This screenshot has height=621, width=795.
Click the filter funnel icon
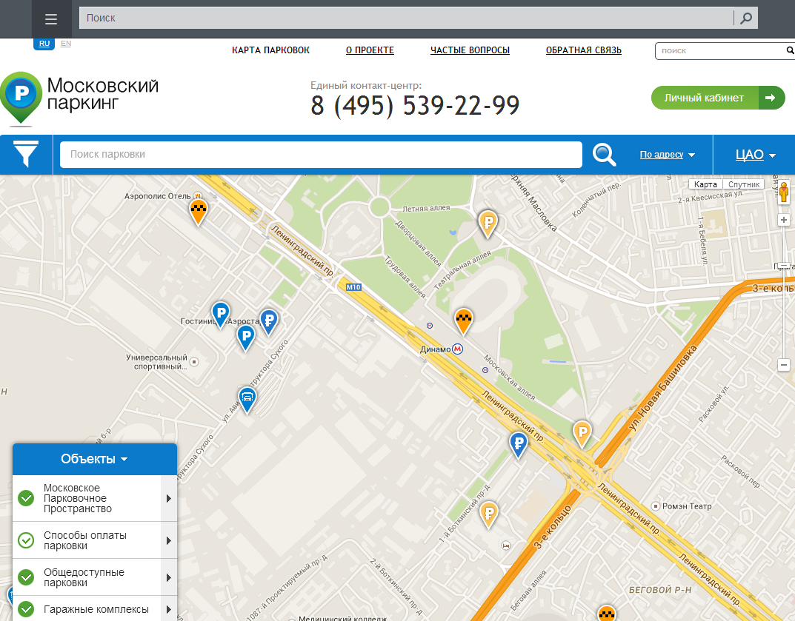pos(26,154)
